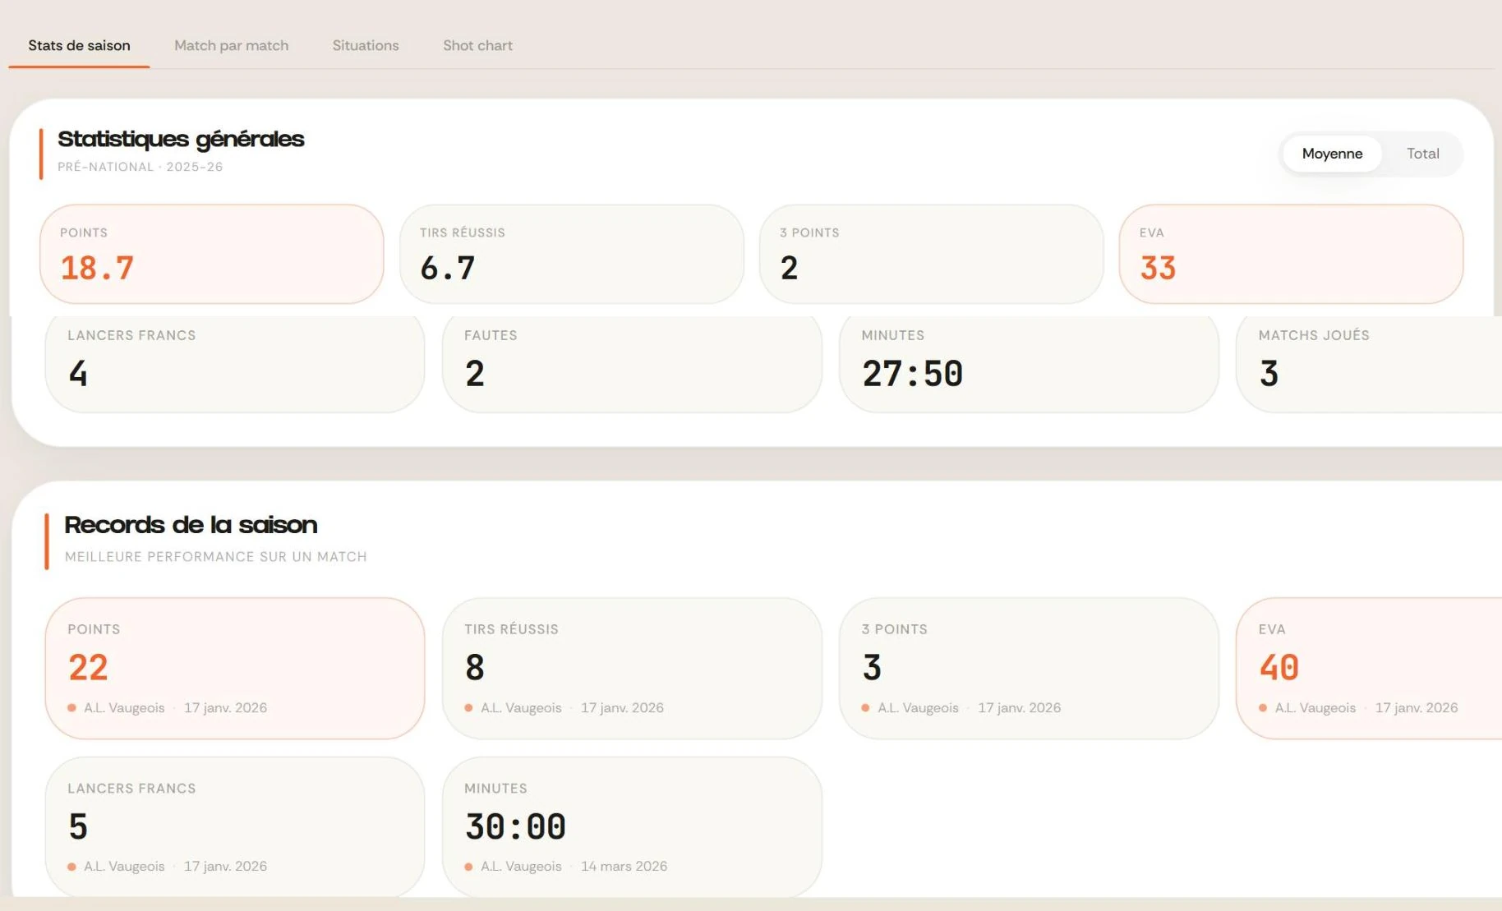Image resolution: width=1502 pixels, height=911 pixels.
Task: Click the Minutes 27:50 card
Action: tap(1029, 363)
